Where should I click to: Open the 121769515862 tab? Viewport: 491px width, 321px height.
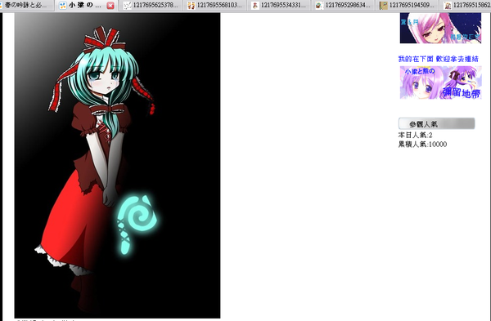(x=466, y=6)
